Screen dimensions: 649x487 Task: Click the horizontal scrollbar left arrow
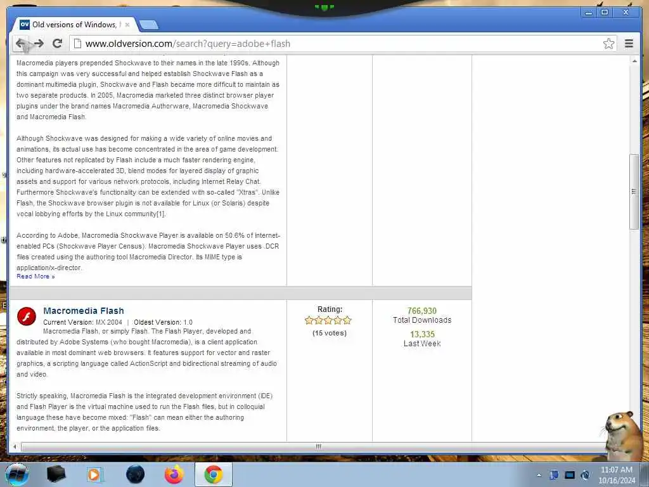(15, 447)
